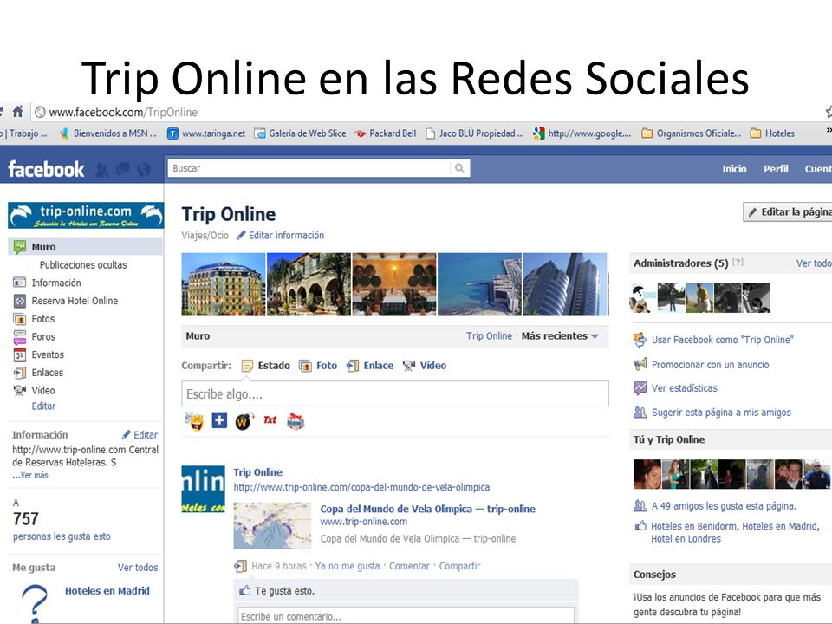Image resolution: width=832 pixels, height=624 pixels.
Task: Click Compartir under the post
Action: tap(459, 566)
